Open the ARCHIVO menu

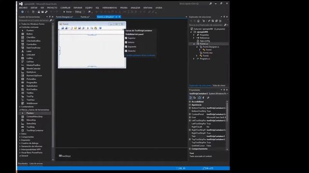(x=23, y=8)
